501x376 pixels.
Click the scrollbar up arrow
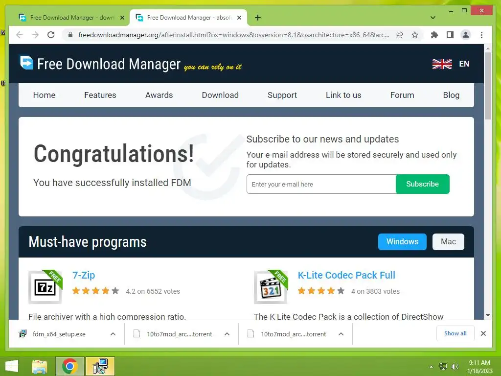(488, 48)
